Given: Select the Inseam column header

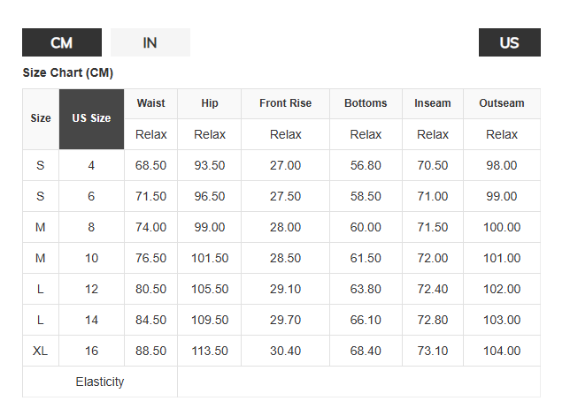Looking at the screenshot, I should (x=433, y=103).
